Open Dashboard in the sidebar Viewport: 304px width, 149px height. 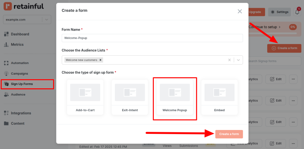[20, 34]
